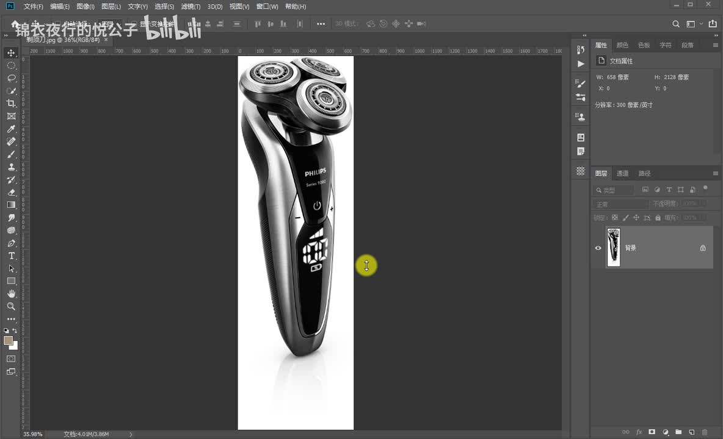Open the Edit Toolbar ellipsis

[11, 319]
